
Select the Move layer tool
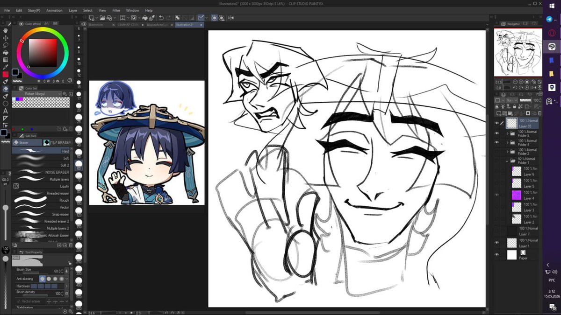point(6,38)
